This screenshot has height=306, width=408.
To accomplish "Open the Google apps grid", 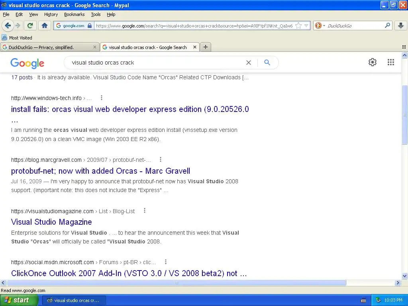I will [390, 62].
